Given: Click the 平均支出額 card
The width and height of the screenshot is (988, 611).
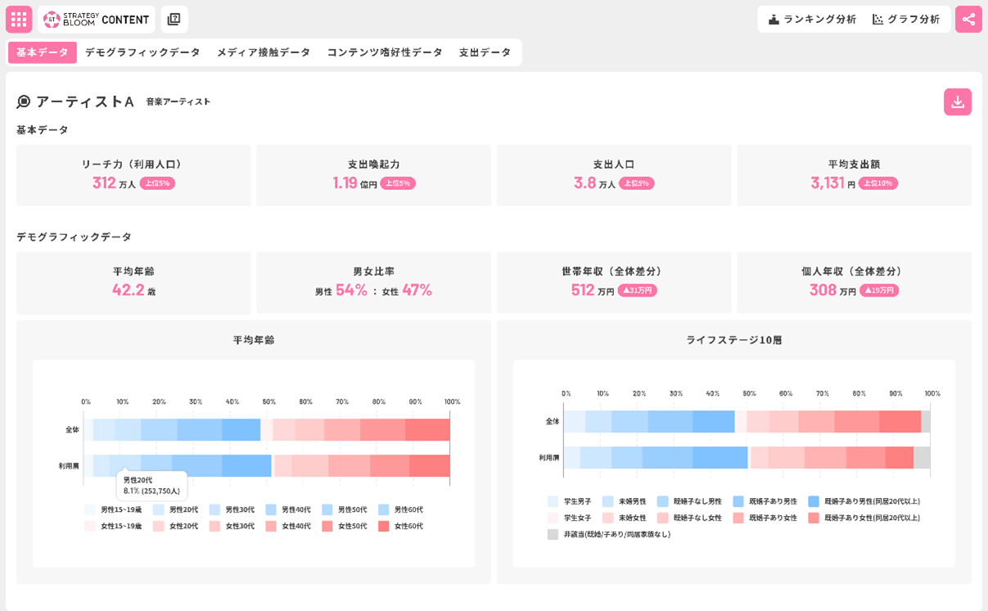Looking at the screenshot, I should (x=854, y=175).
